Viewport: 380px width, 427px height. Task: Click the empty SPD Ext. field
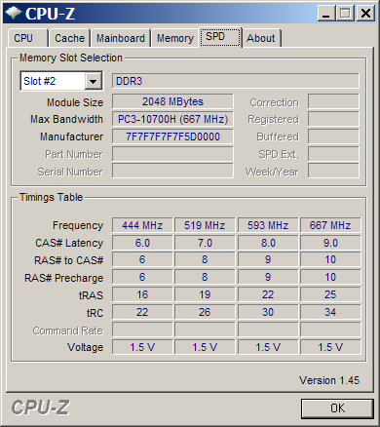click(x=333, y=154)
